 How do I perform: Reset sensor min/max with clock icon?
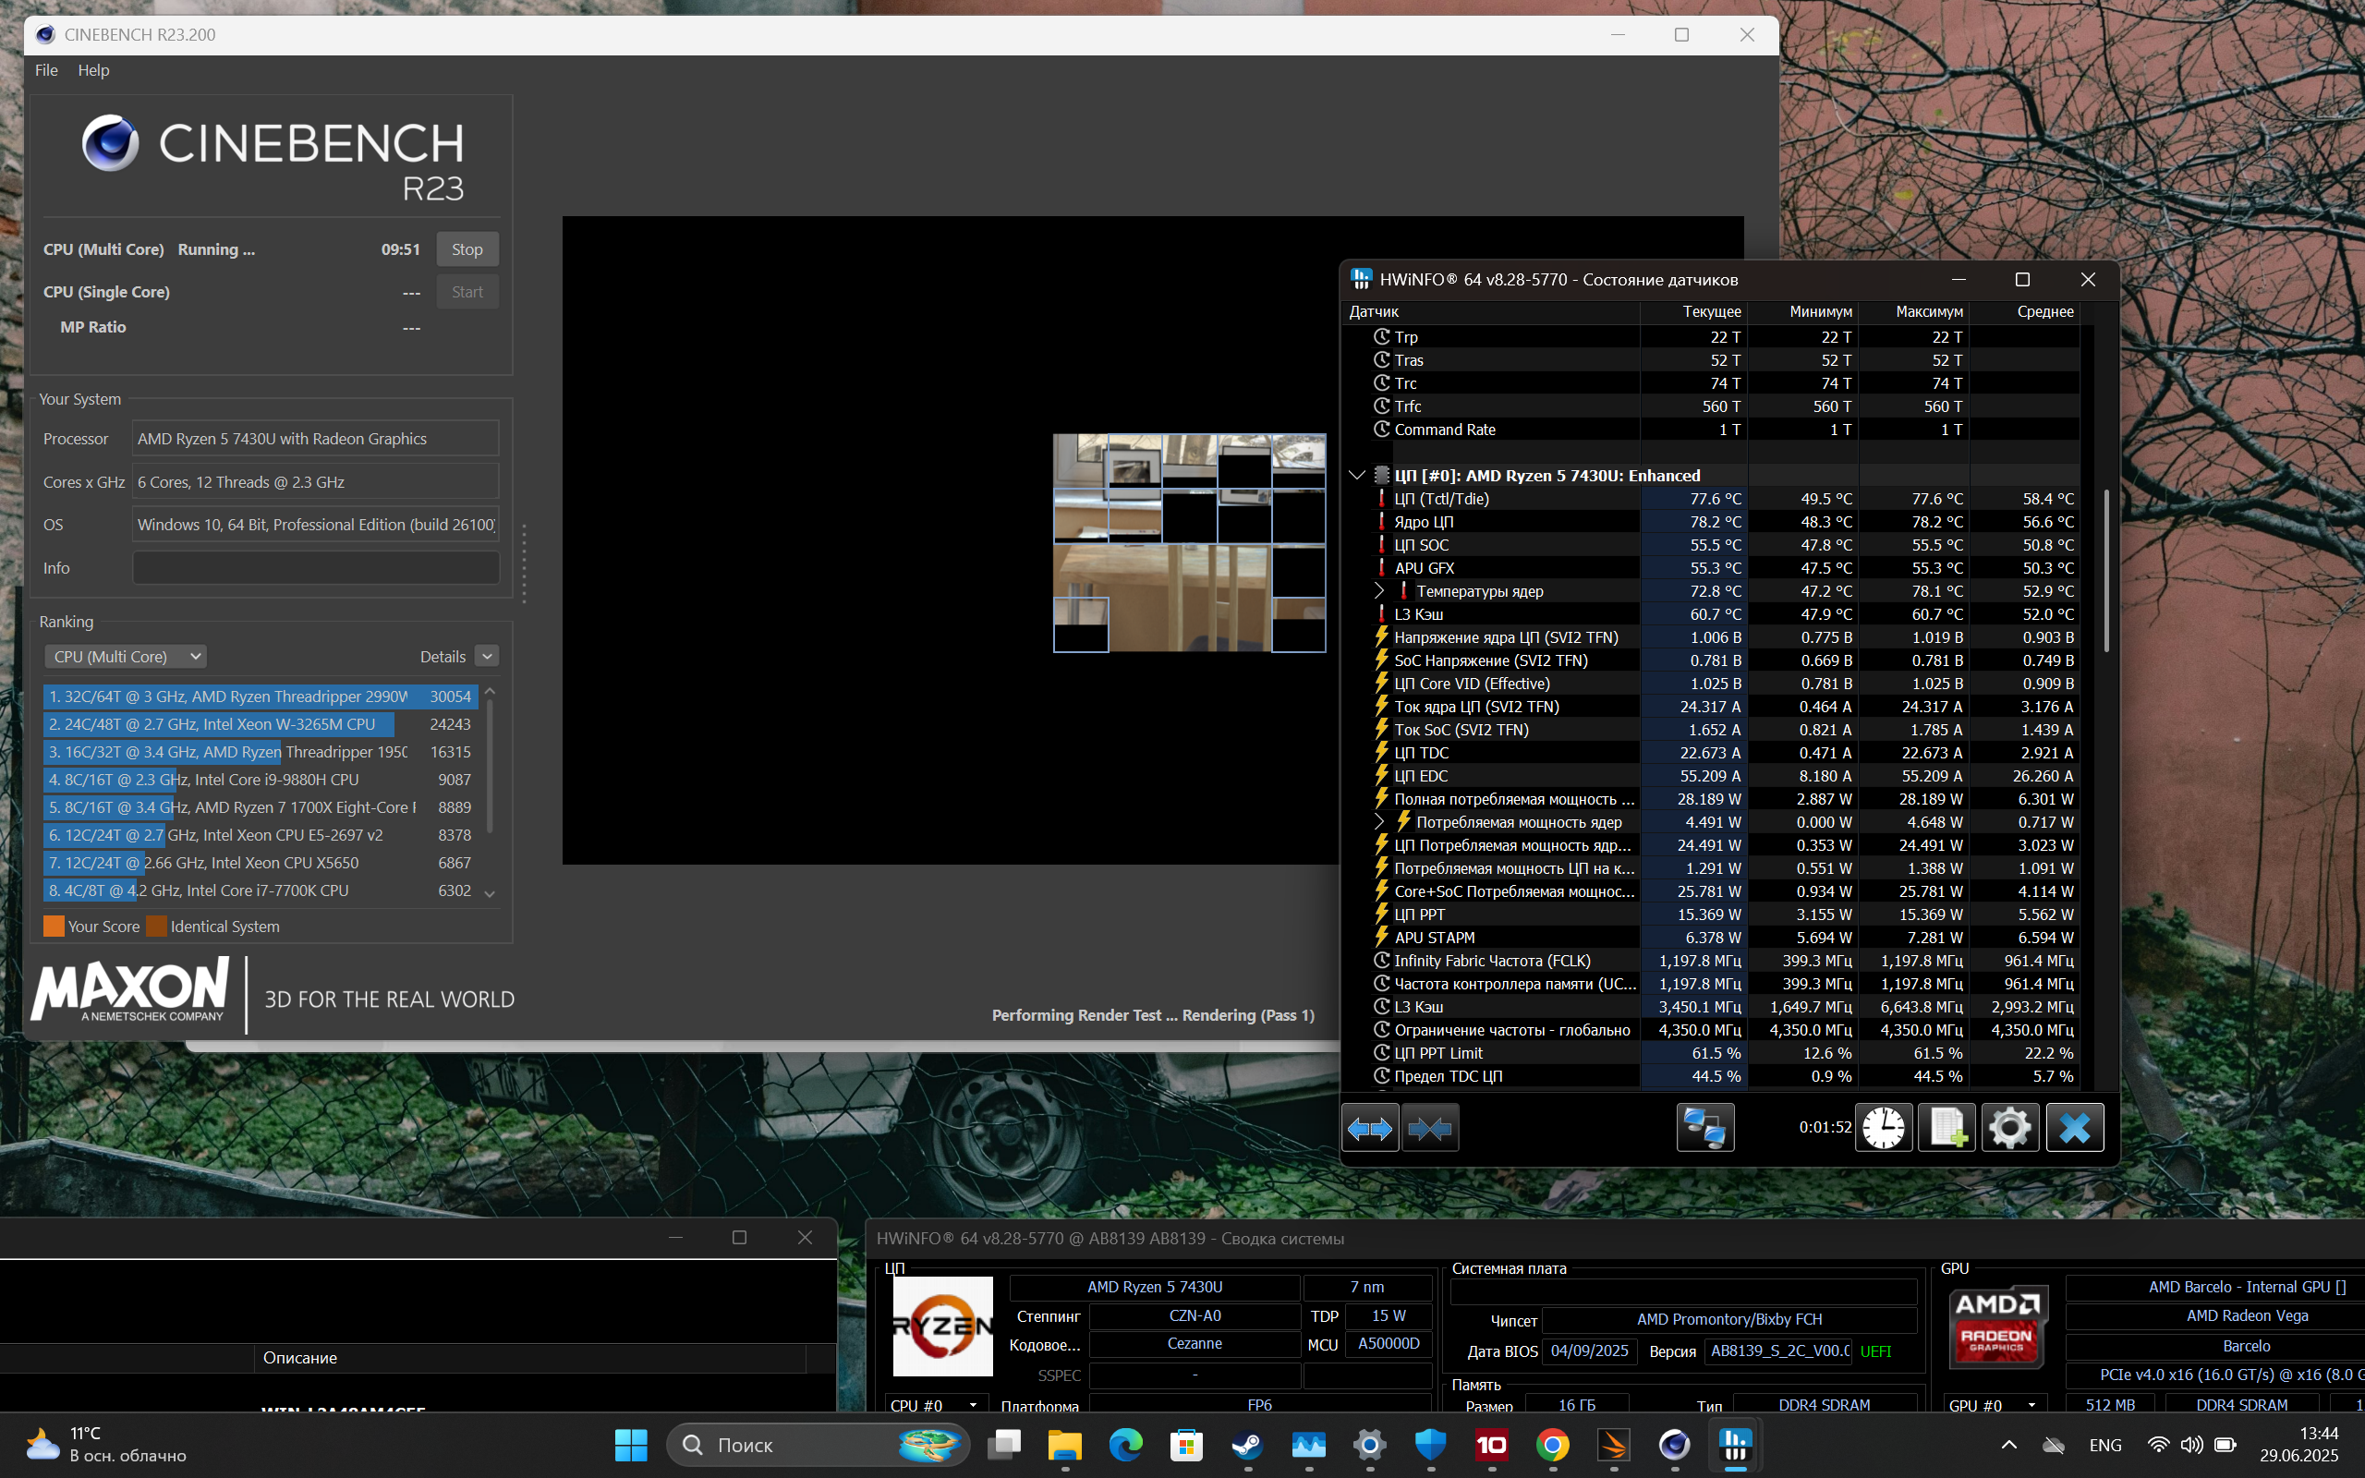[1883, 1129]
